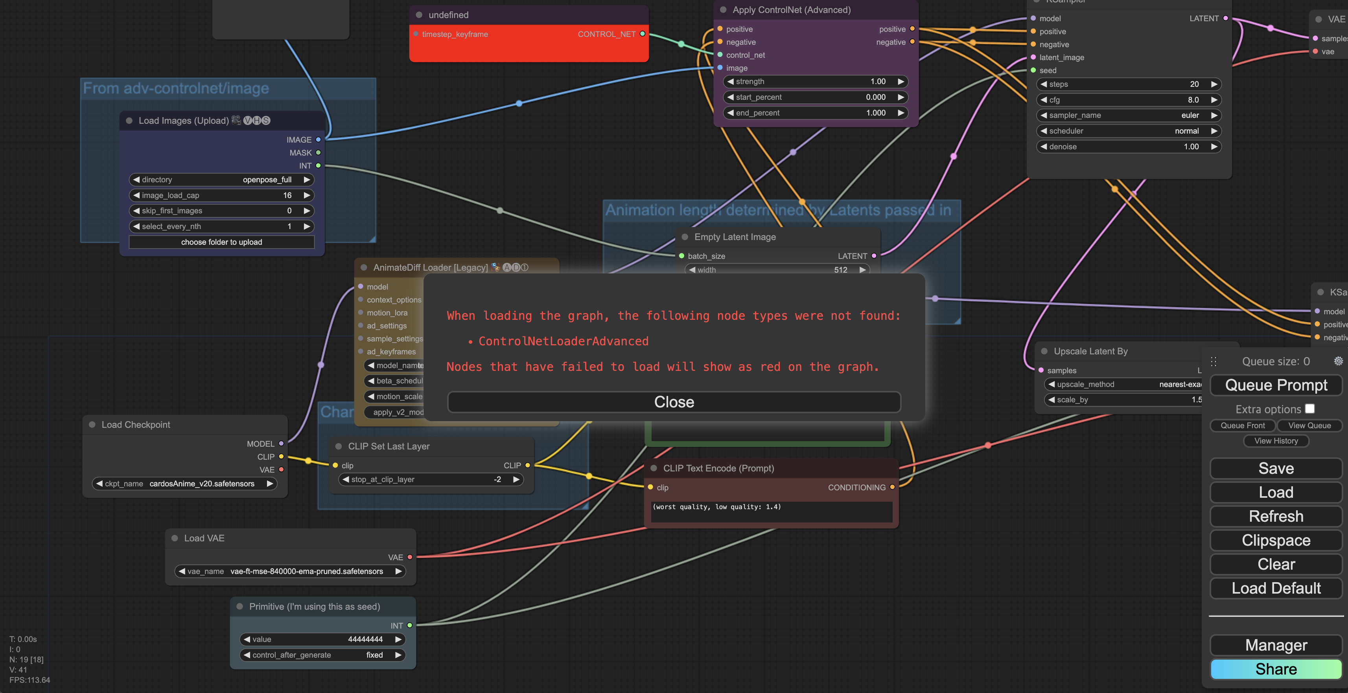The width and height of the screenshot is (1348, 693).
Task: Collapse the Load Checkpoint node dot
Action: 92,425
